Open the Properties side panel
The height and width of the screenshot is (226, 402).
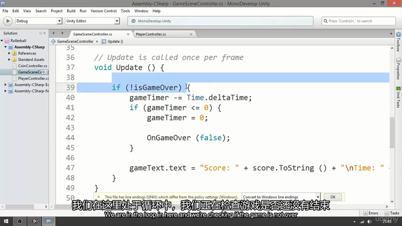pyautogui.click(x=398, y=68)
